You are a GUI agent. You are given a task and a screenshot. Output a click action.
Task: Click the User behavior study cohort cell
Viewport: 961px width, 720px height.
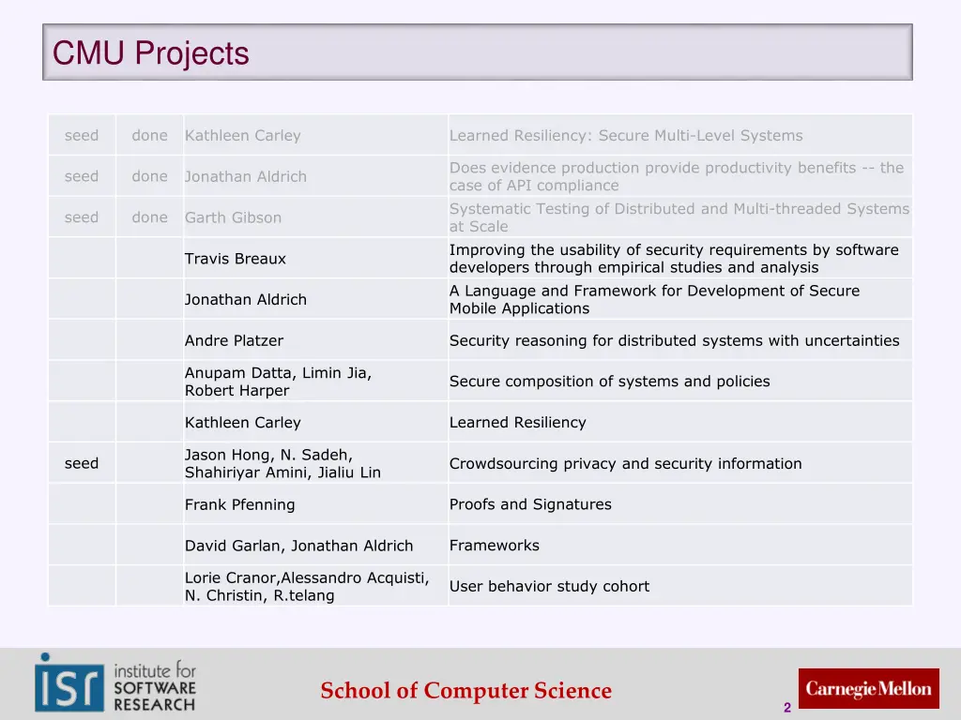[549, 586]
